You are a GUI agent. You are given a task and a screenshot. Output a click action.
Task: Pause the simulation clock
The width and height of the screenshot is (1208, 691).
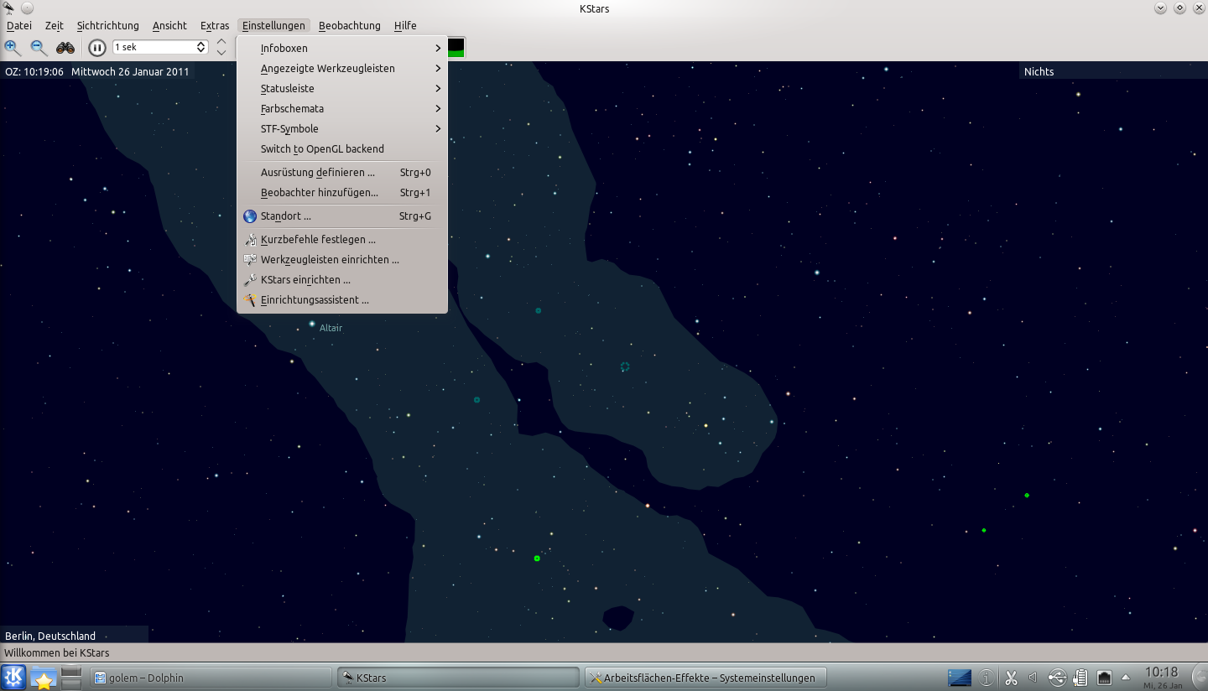click(x=96, y=47)
